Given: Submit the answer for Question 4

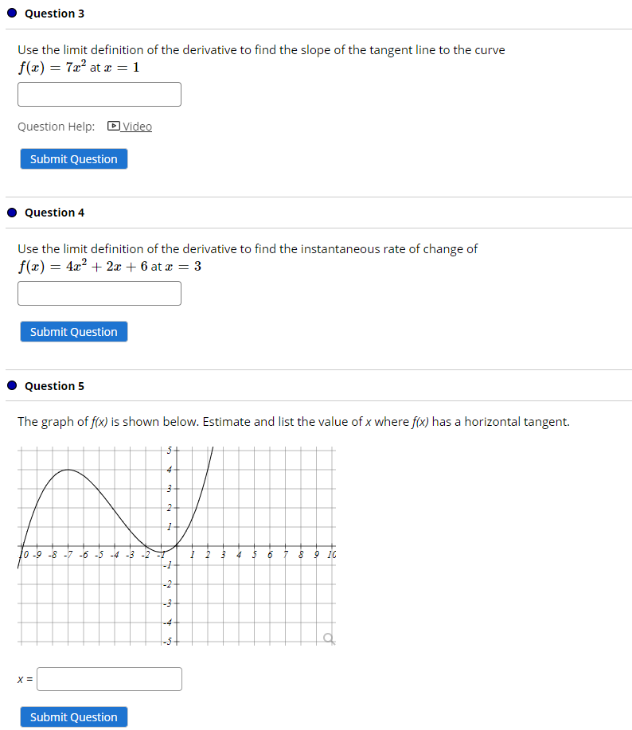Looking at the screenshot, I should (73, 331).
